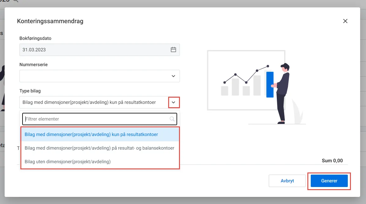Choose the 'på resultat- og balansekontoer' option
This screenshot has height=204, width=366.
tap(100, 148)
